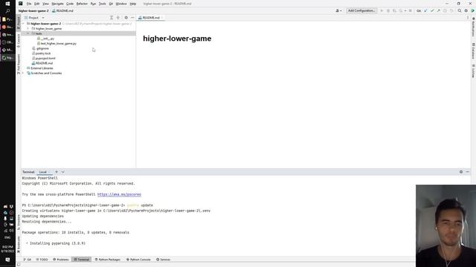Viewport: 476px width, 267px height.
Task: Click the Run icon in toolbar
Action: coord(382,10)
